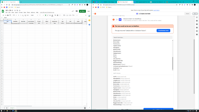
Task: Bookmark the Zapier page with star icon
Action: click(177, 5)
